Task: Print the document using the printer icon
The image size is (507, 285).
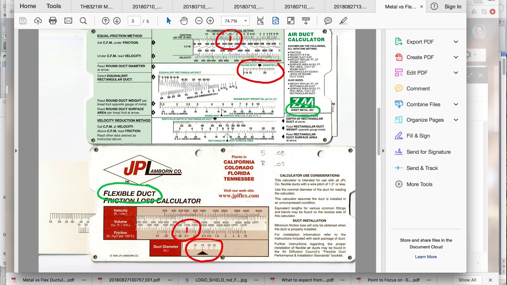Action: pyautogui.click(x=53, y=21)
